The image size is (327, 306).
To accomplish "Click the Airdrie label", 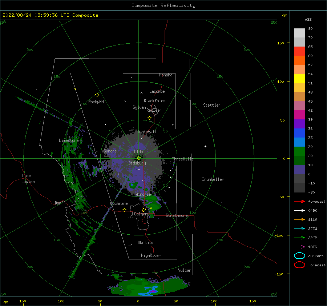I will coord(143,194).
